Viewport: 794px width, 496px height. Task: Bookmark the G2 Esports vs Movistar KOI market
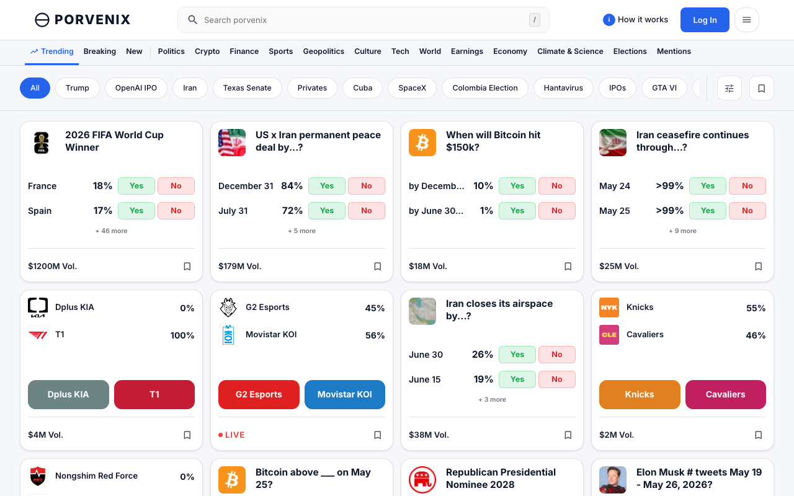click(378, 435)
